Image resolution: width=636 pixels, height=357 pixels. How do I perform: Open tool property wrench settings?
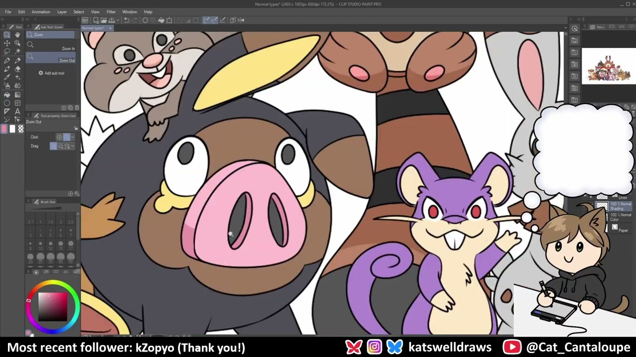tap(77, 193)
